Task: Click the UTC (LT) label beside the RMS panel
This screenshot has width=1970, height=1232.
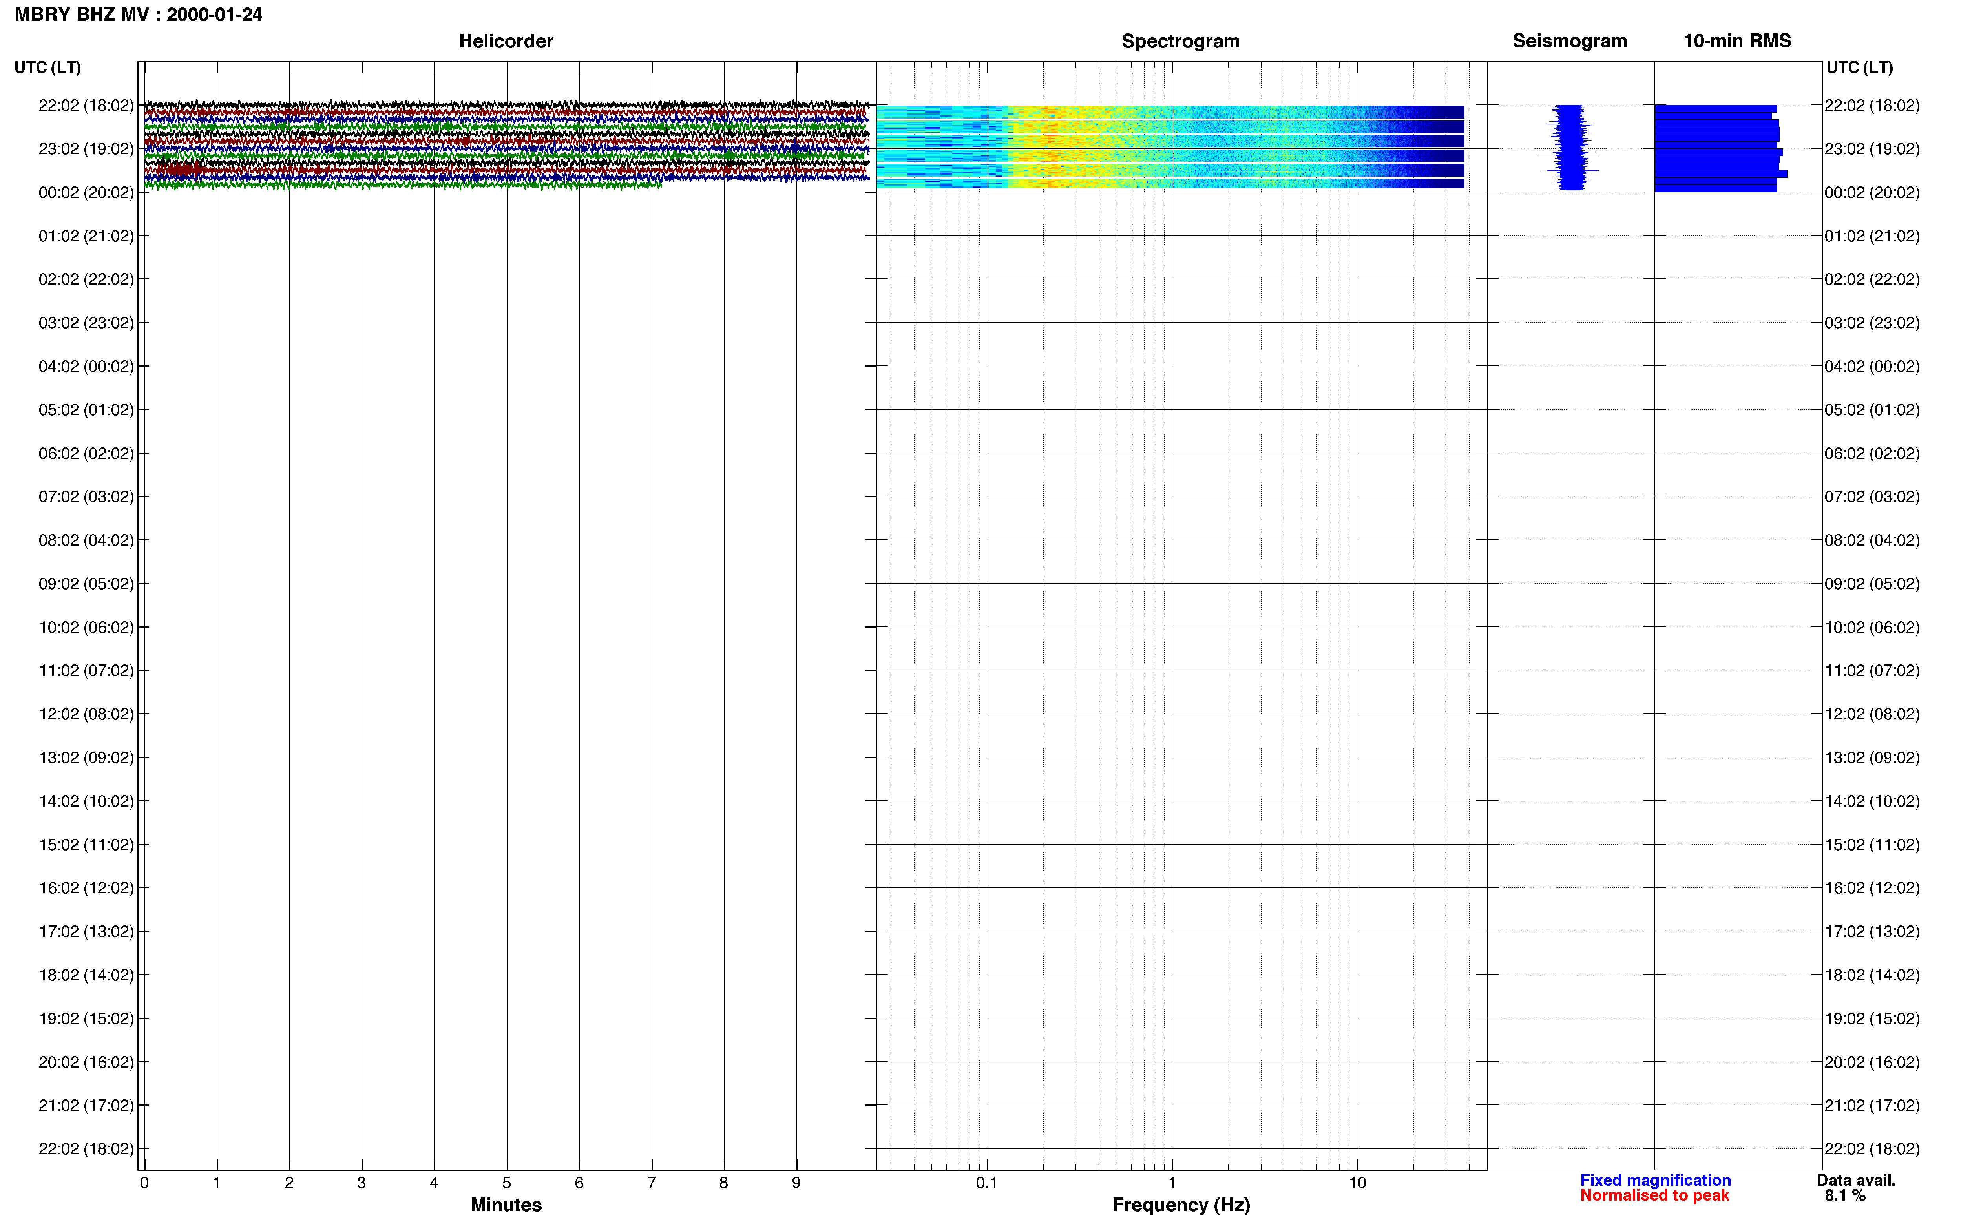Action: (x=1859, y=68)
